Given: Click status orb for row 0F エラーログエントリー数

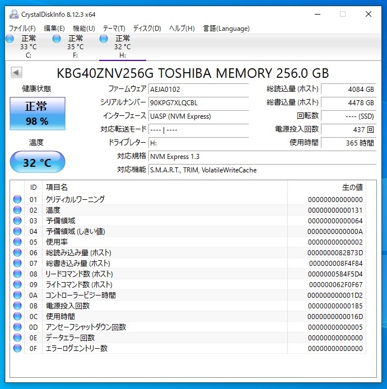Looking at the screenshot, I should coord(17,348).
